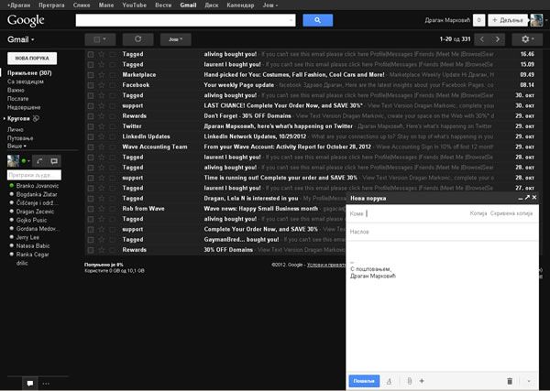Open the settings gear menu
550x391 pixels.
coord(527,39)
